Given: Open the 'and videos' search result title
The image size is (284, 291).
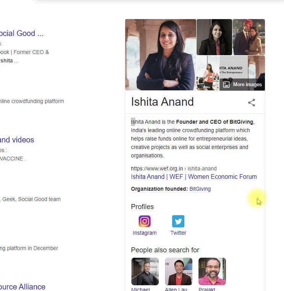Looking at the screenshot, I should (x=17, y=140).
